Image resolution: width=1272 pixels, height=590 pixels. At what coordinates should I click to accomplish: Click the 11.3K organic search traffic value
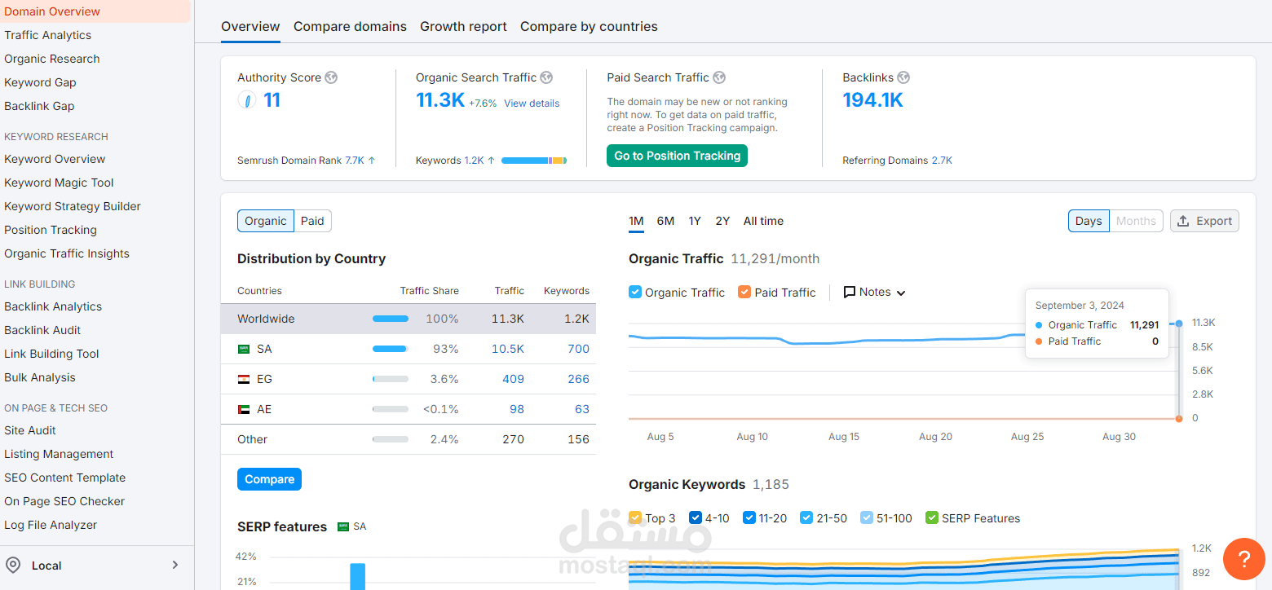(440, 100)
